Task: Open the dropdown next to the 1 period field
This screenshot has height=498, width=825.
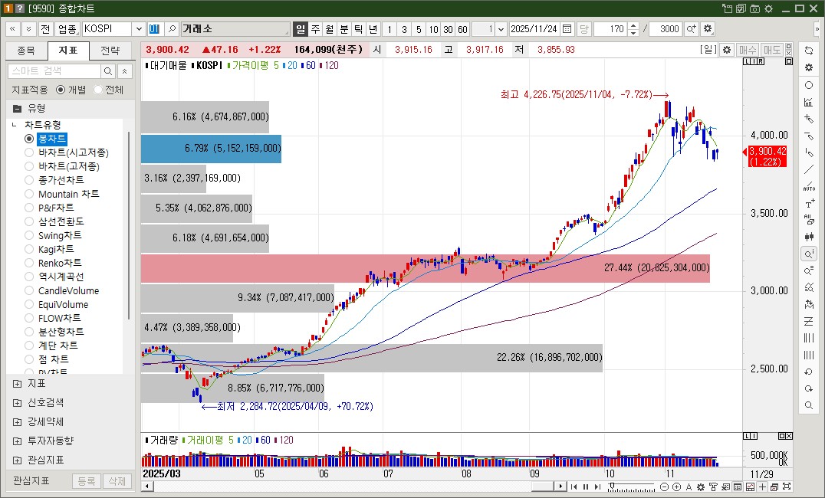Action: click(501, 29)
